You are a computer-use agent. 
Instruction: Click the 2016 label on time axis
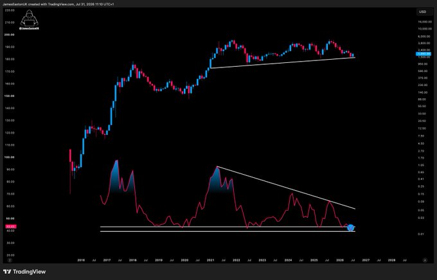coord(81,260)
